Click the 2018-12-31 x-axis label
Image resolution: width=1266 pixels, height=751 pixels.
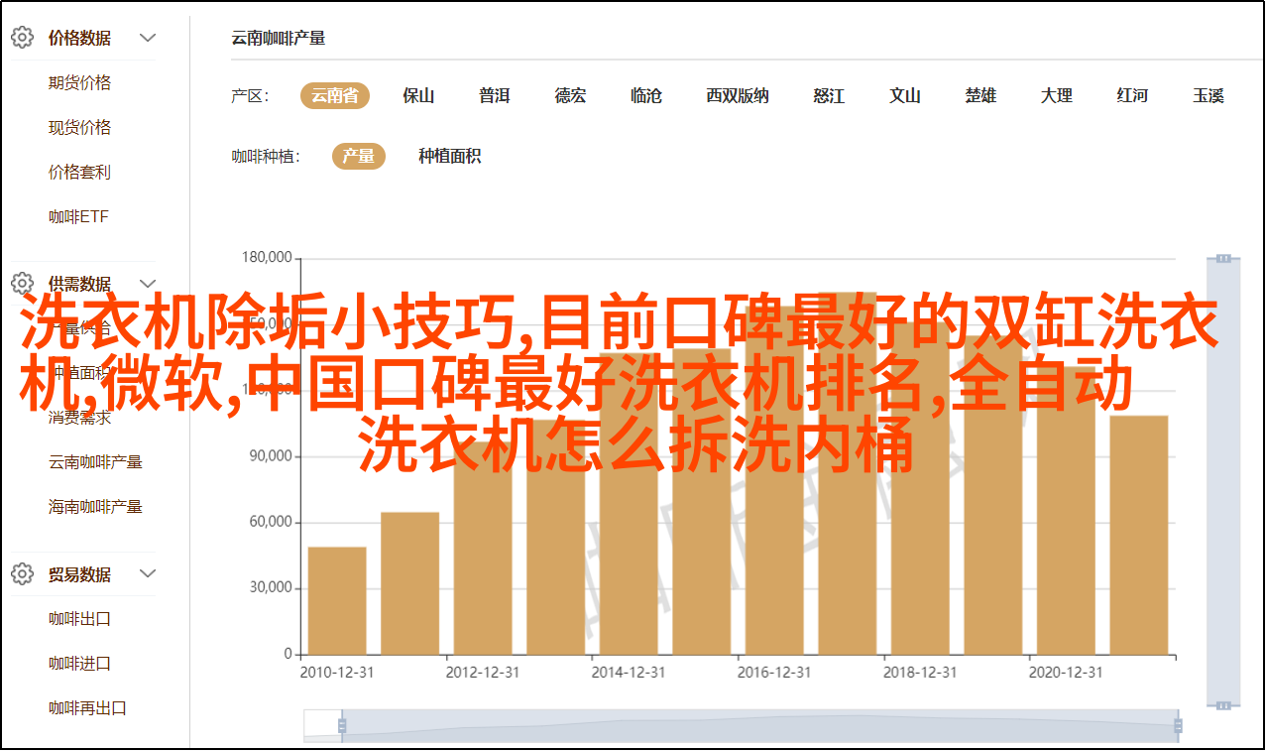(921, 672)
